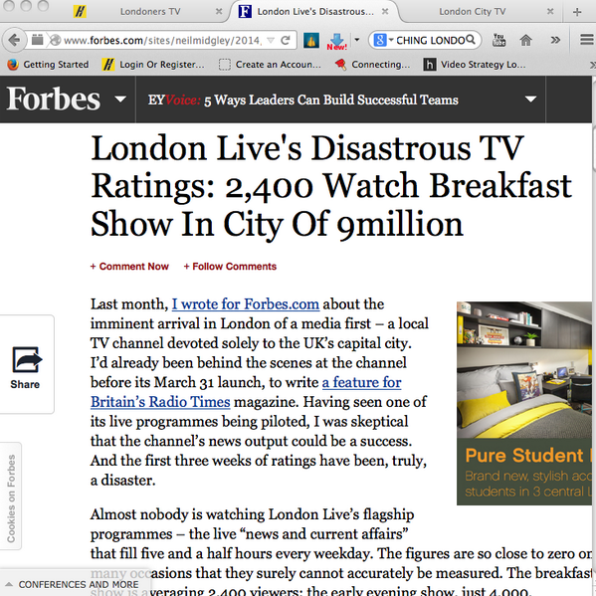Click the Share button icon

tap(27, 360)
